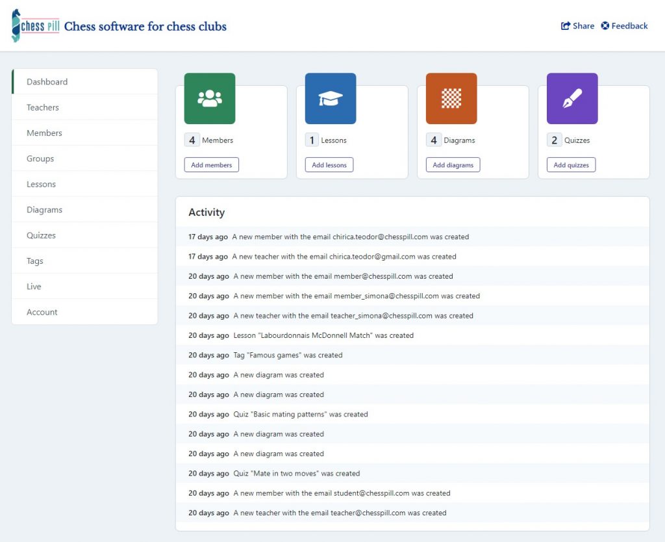Image resolution: width=665 pixels, height=542 pixels.
Task: Click the Basic mating patterns quiz activity row
Action: tap(300, 414)
